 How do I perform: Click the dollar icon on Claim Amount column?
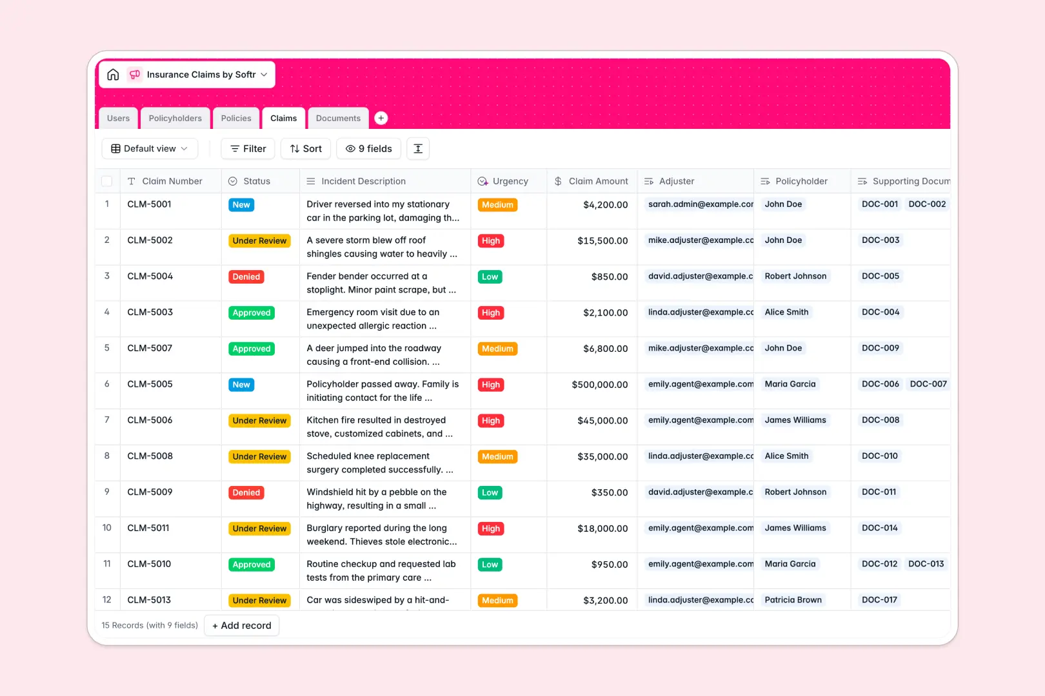(x=557, y=181)
